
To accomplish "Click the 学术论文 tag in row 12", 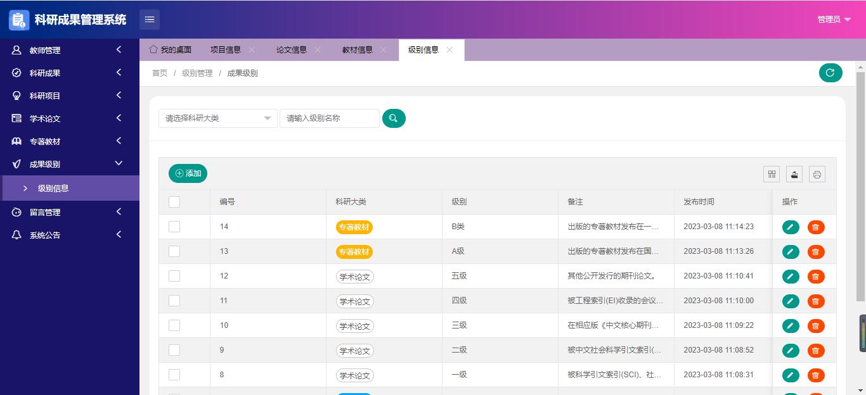I will pos(355,277).
